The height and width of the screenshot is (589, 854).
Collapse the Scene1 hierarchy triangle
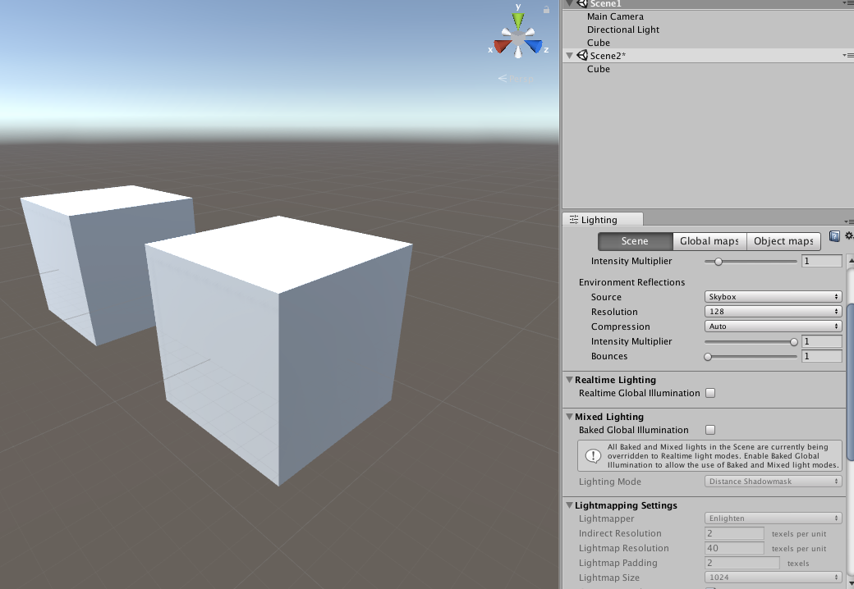[x=570, y=3]
